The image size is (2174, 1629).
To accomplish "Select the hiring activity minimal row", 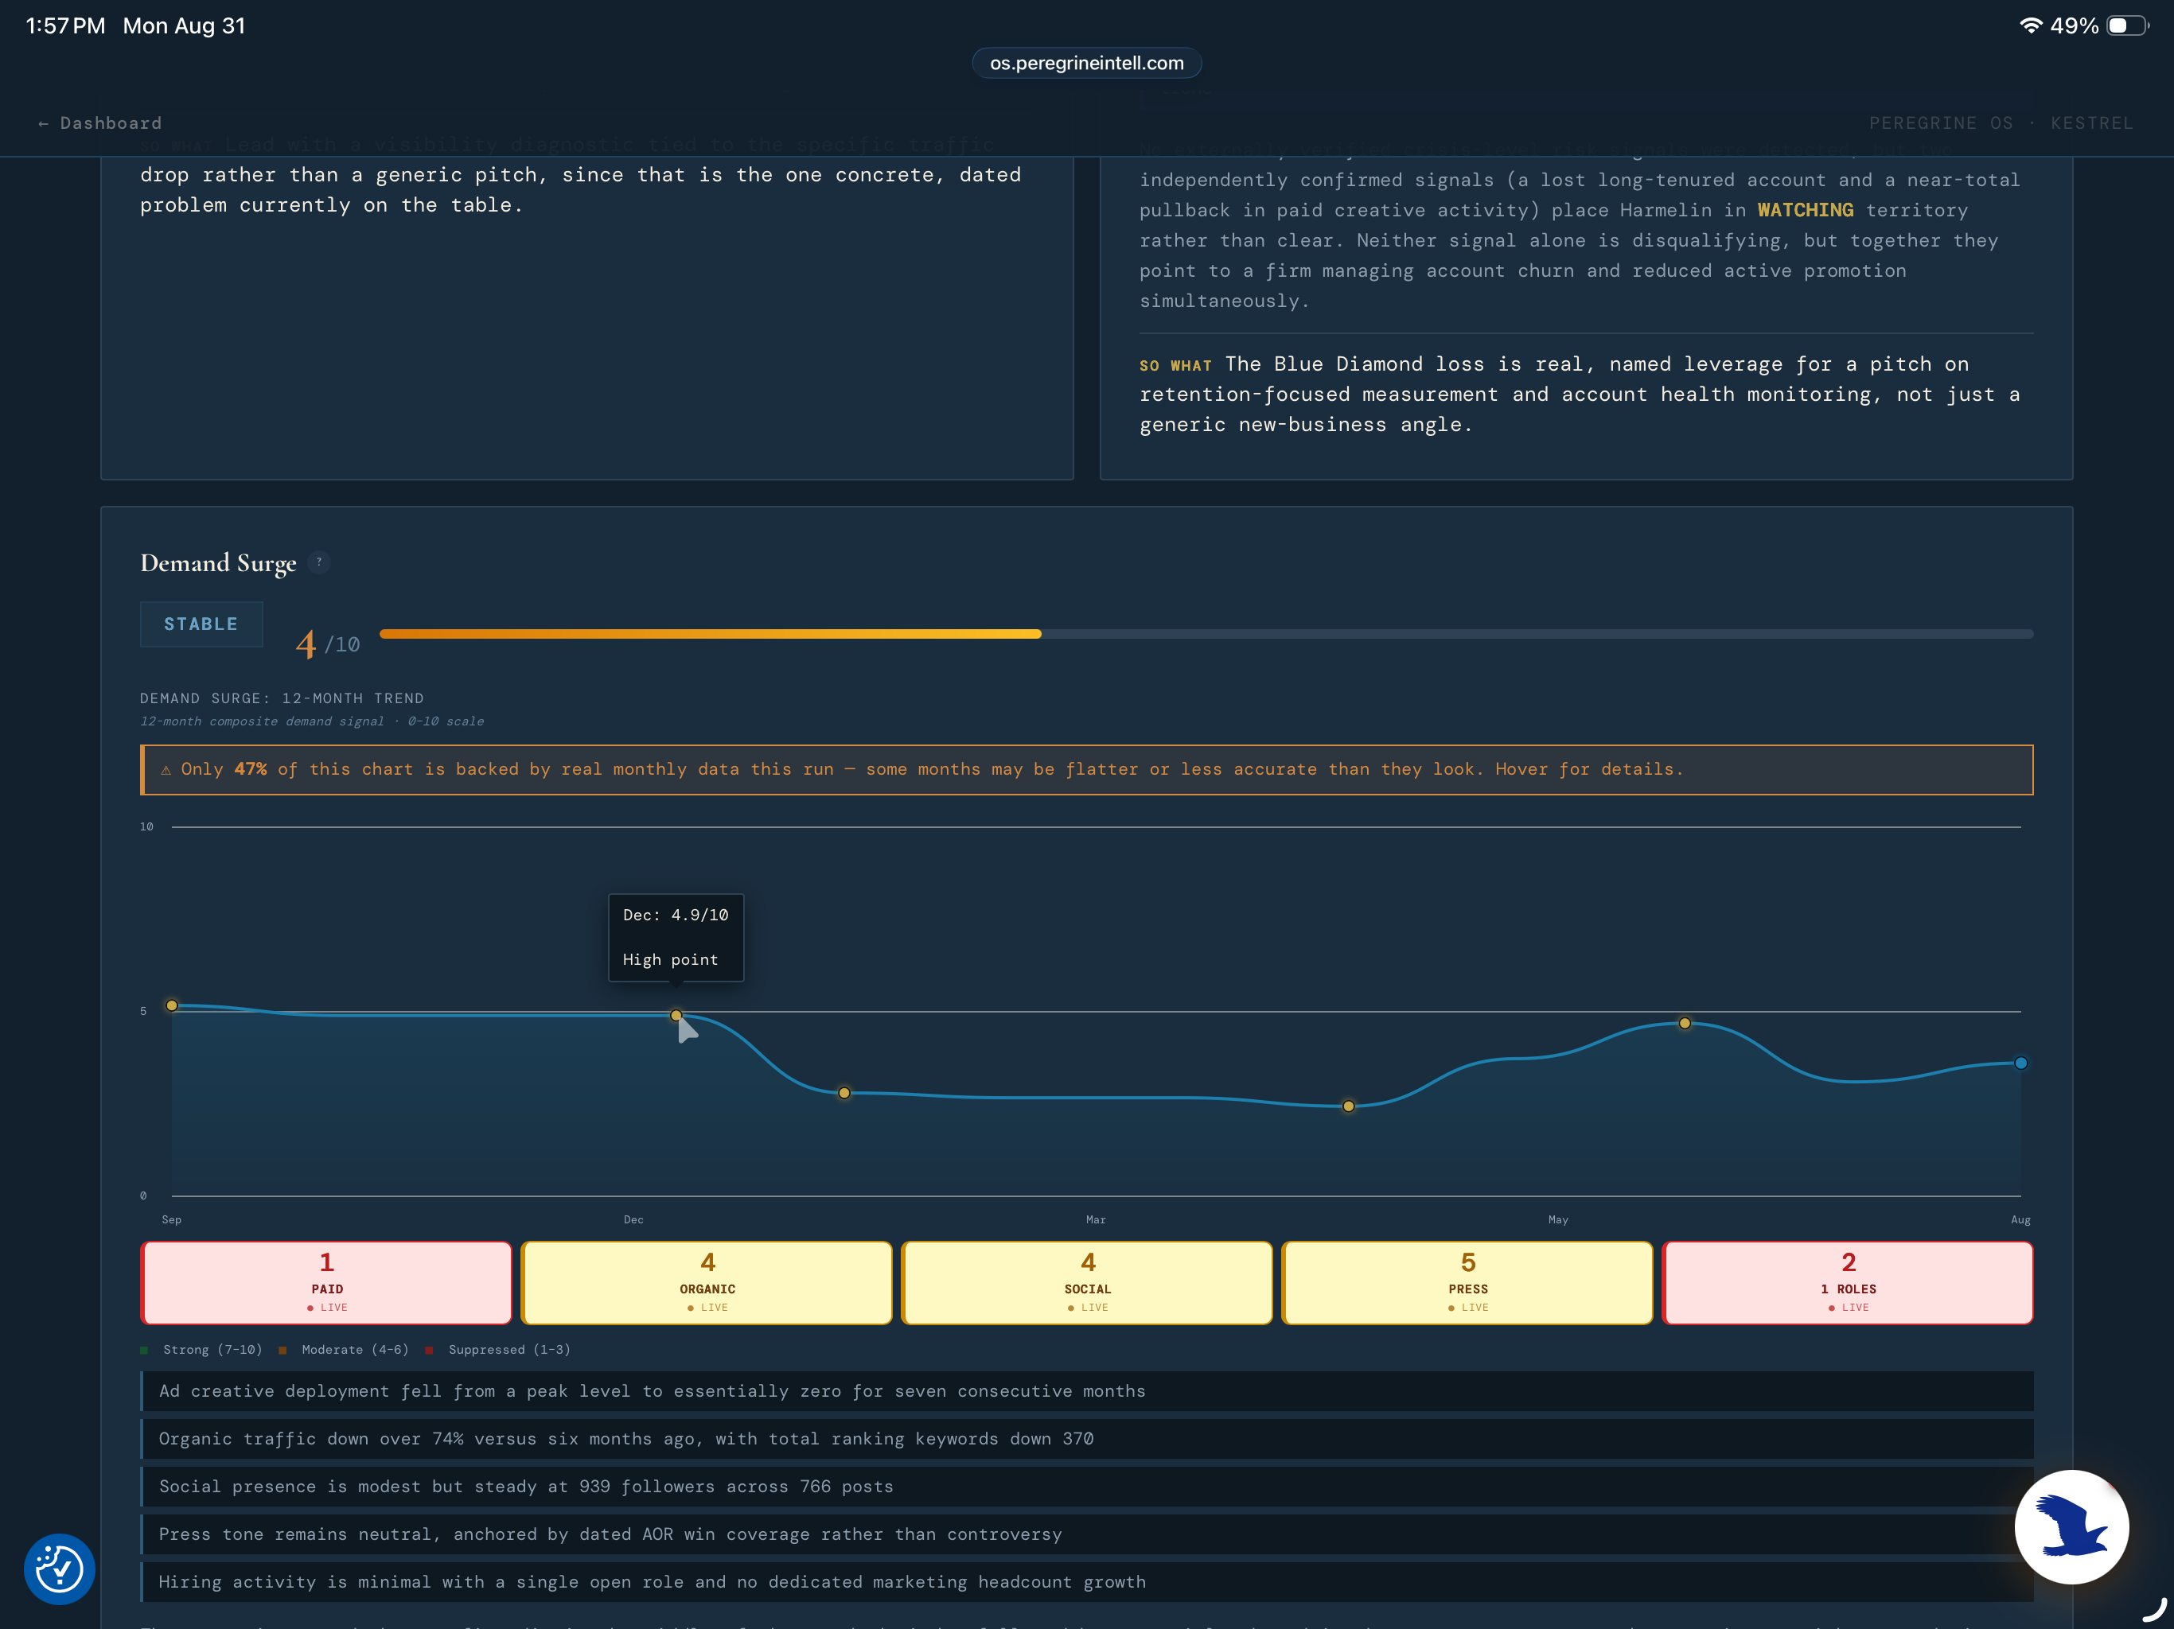I will coord(1087,1582).
